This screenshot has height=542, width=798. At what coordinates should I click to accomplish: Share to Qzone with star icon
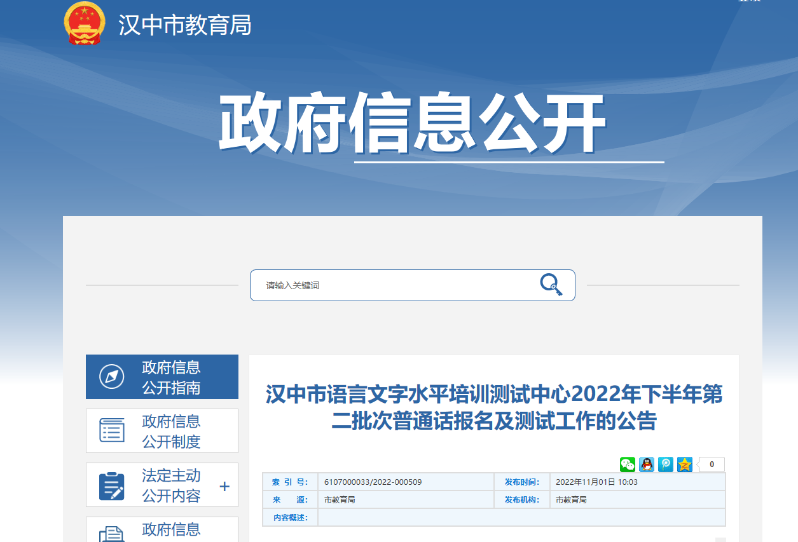[685, 464]
